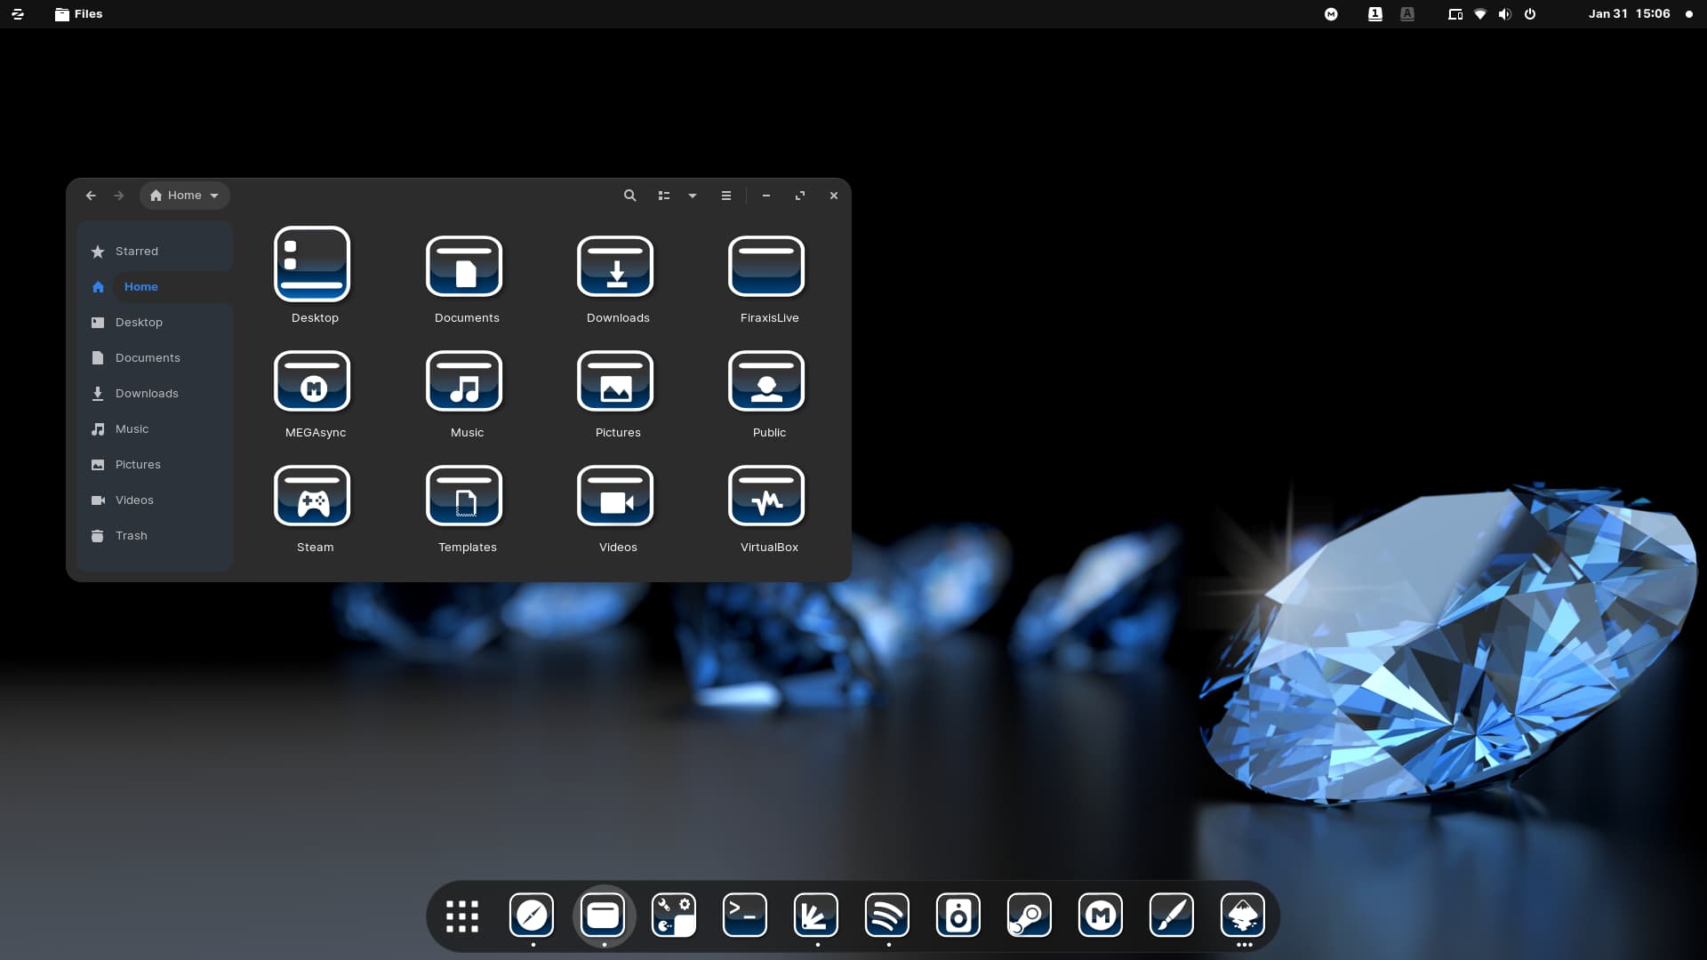Select Documents in the sidebar
The width and height of the screenshot is (1707, 960).
155,358
